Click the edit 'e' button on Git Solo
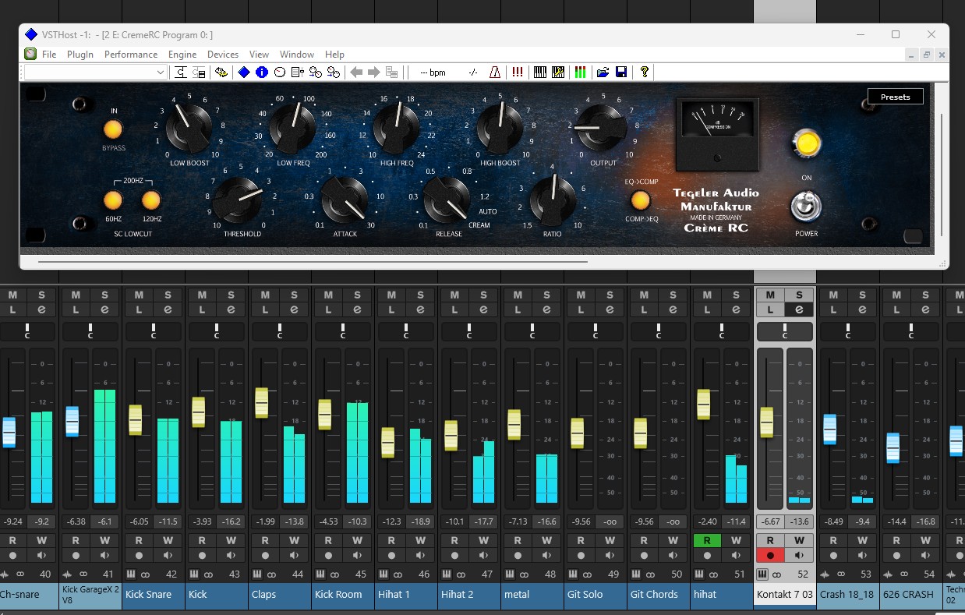This screenshot has width=965, height=615. tap(610, 309)
